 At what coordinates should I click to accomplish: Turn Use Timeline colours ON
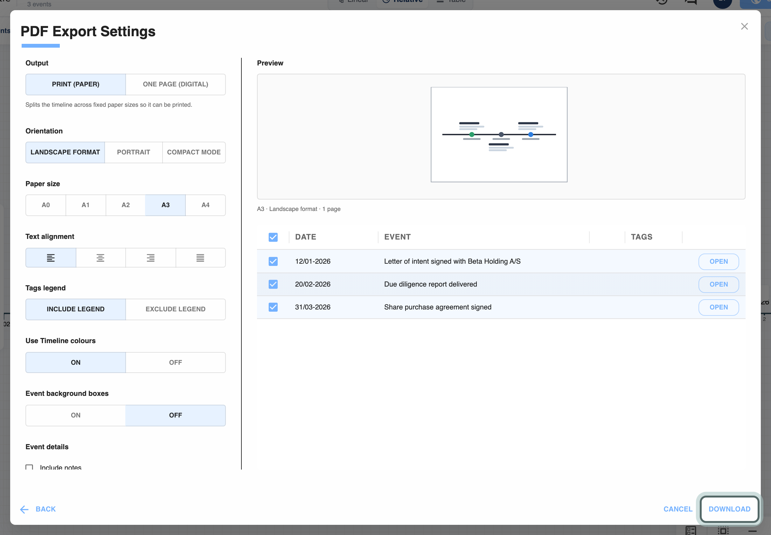pos(76,363)
